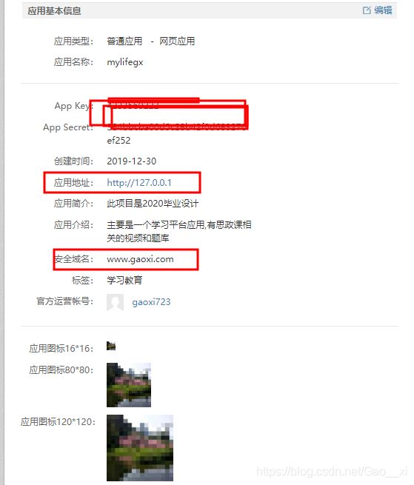Click the 网页应用 application type text

click(x=177, y=41)
